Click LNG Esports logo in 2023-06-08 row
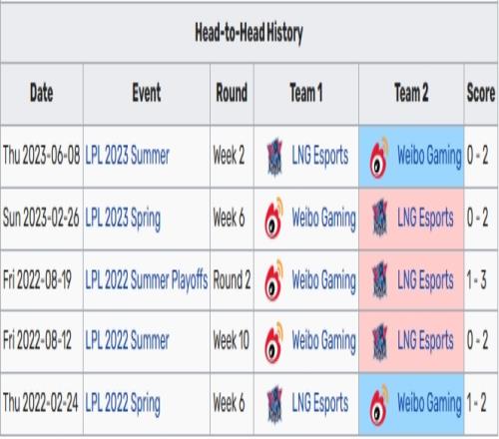This screenshot has height=439, width=499. pos(274,157)
